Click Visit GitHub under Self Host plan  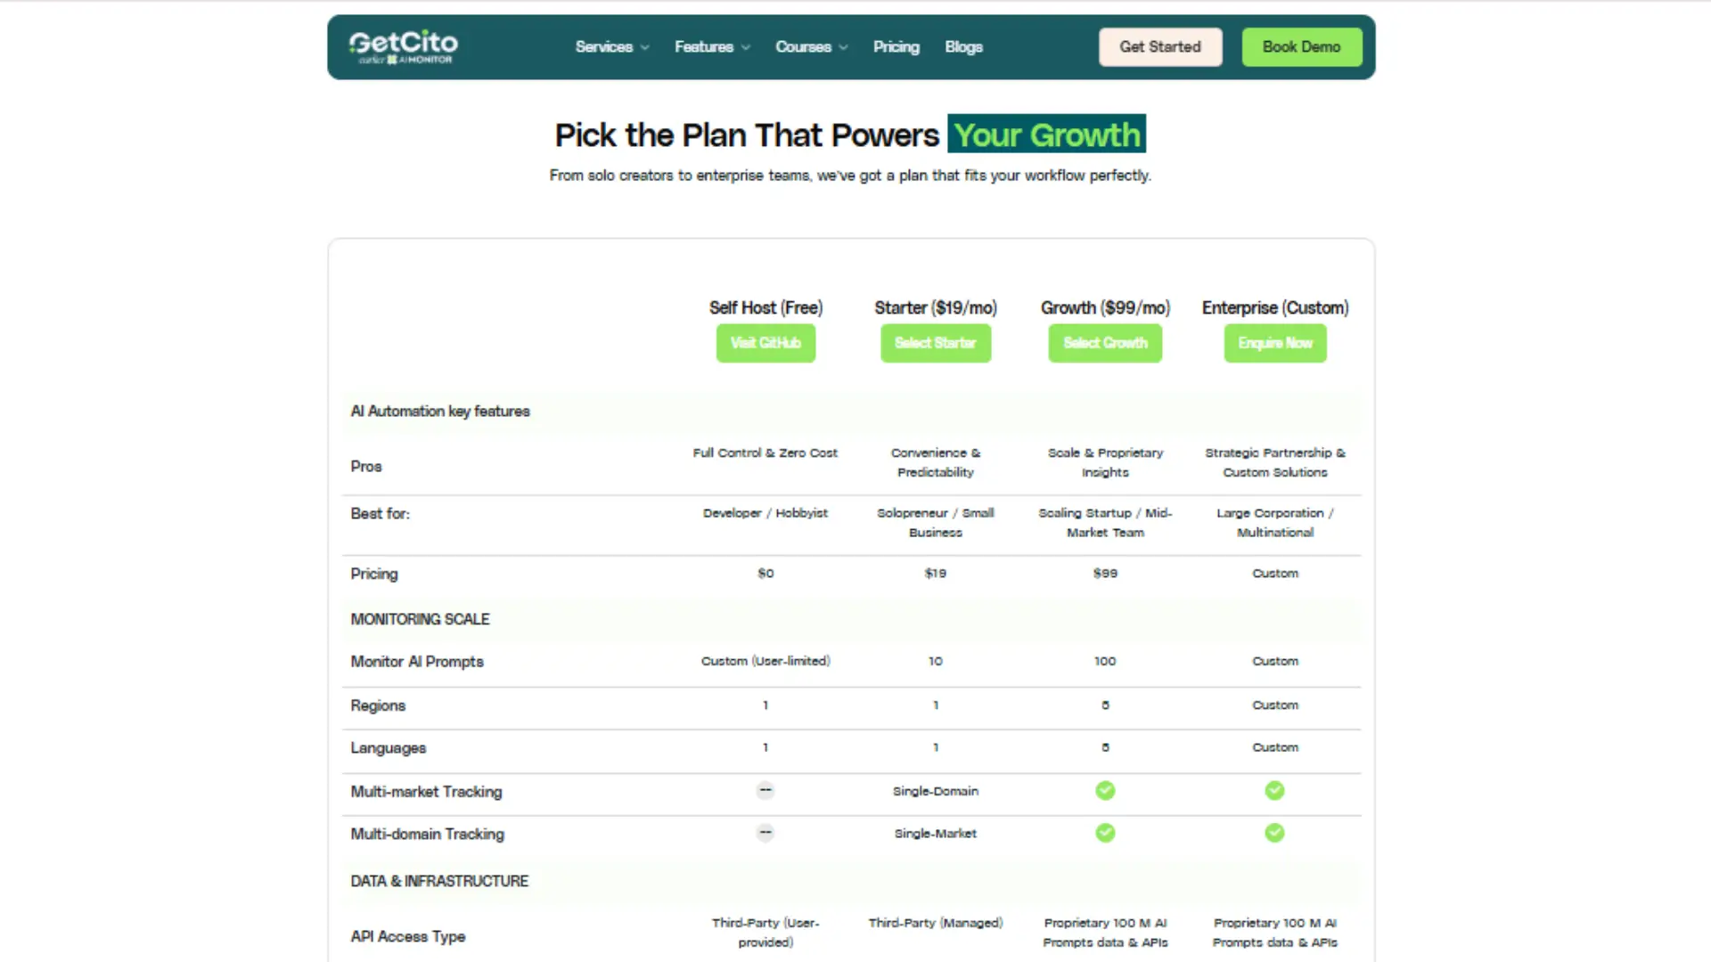click(765, 343)
